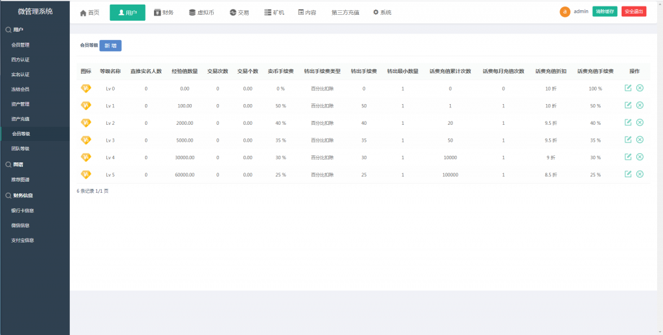Screen dimensions: 663x335
Task: Edit the Lv 3 member level row
Action: click(x=628, y=140)
